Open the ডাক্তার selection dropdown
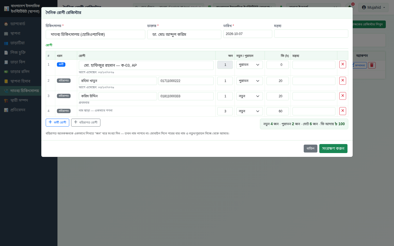The width and height of the screenshot is (394, 246). pyautogui.click(x=184, y=34)
